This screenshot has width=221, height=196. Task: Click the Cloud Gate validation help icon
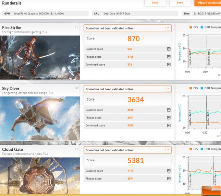pyautogui.click(x=168, y=150)
